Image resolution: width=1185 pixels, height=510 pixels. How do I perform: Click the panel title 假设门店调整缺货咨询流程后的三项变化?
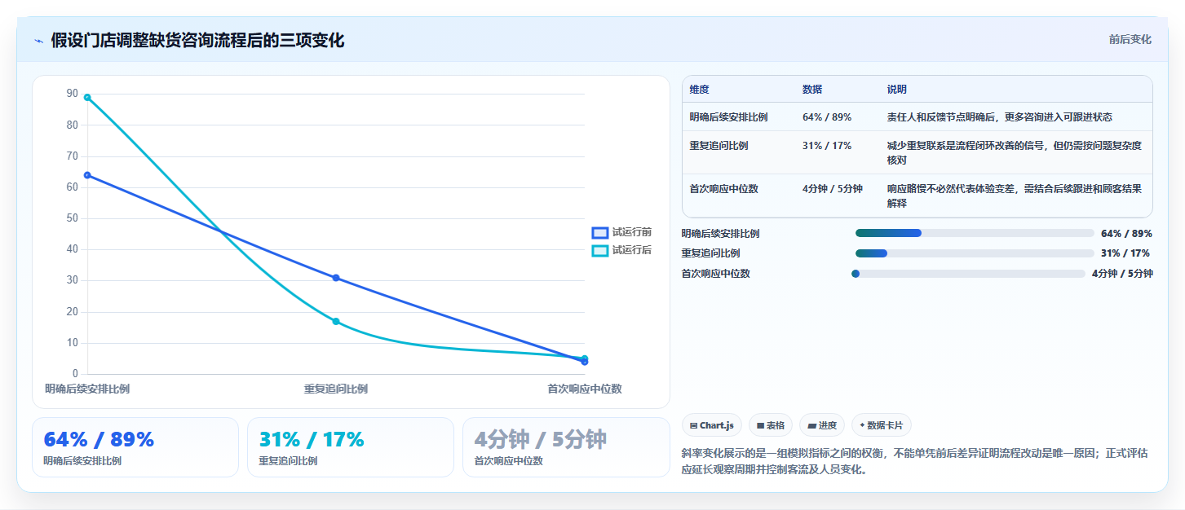[197, 41]
